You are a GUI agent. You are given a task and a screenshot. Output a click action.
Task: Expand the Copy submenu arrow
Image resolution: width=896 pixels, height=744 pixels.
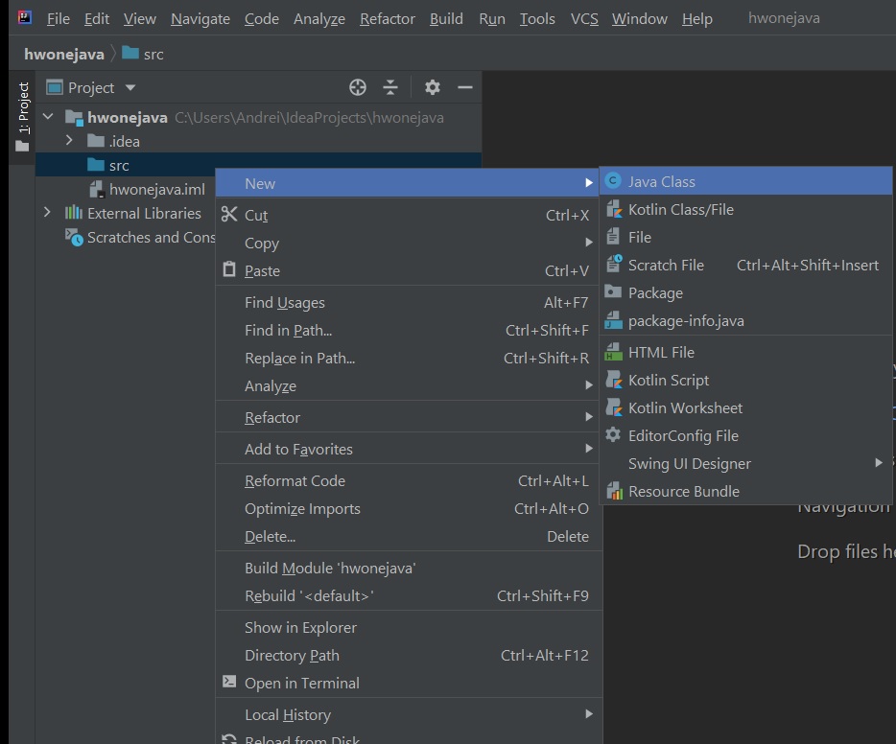pos(589,243)
